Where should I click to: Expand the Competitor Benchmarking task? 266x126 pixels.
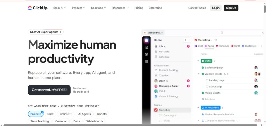click(198, 121)
